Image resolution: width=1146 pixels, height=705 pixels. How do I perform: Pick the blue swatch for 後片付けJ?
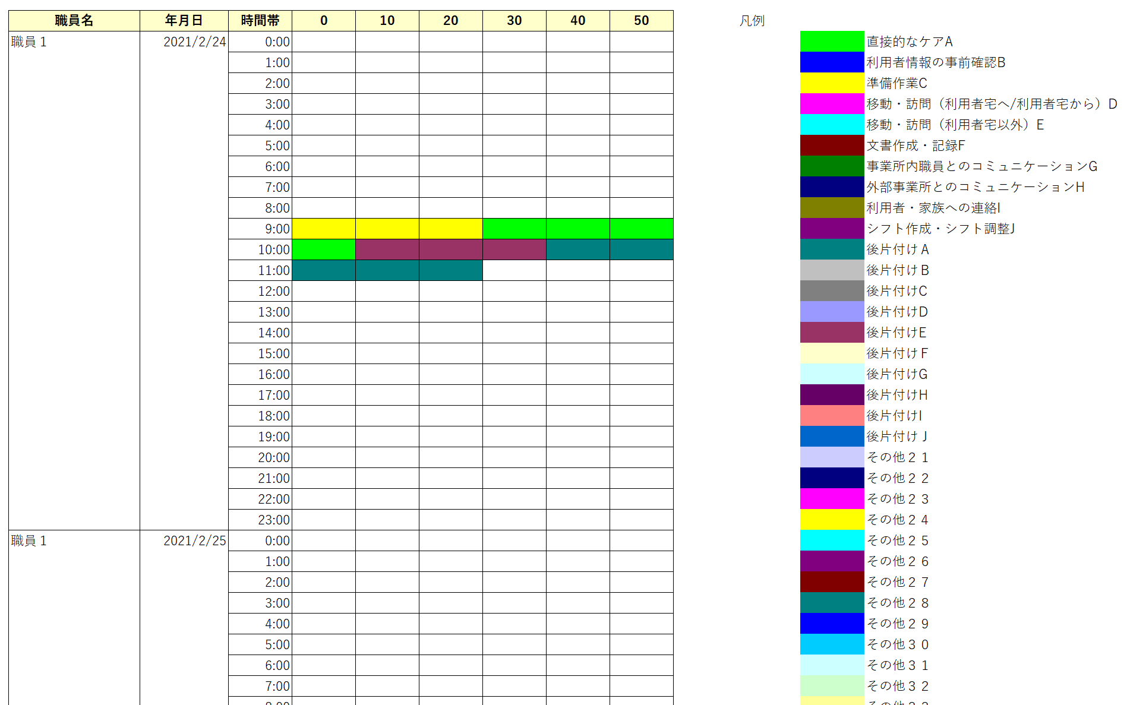(x=832, y=437)
